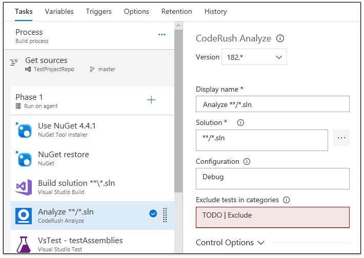Viewport: 364px width, 258px height.
Task: Click the Process ellipsis menu icon
Action: pos(162,35)
